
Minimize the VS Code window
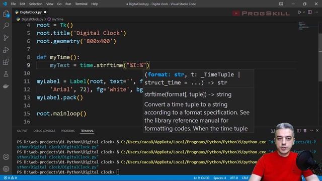point(293,4)
